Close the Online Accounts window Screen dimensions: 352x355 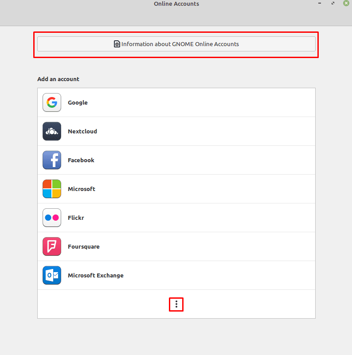(x=346, y=3)
